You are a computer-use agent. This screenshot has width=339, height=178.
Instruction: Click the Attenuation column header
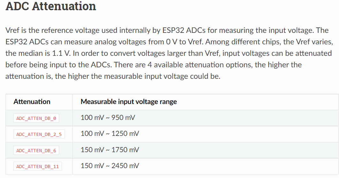32,102
